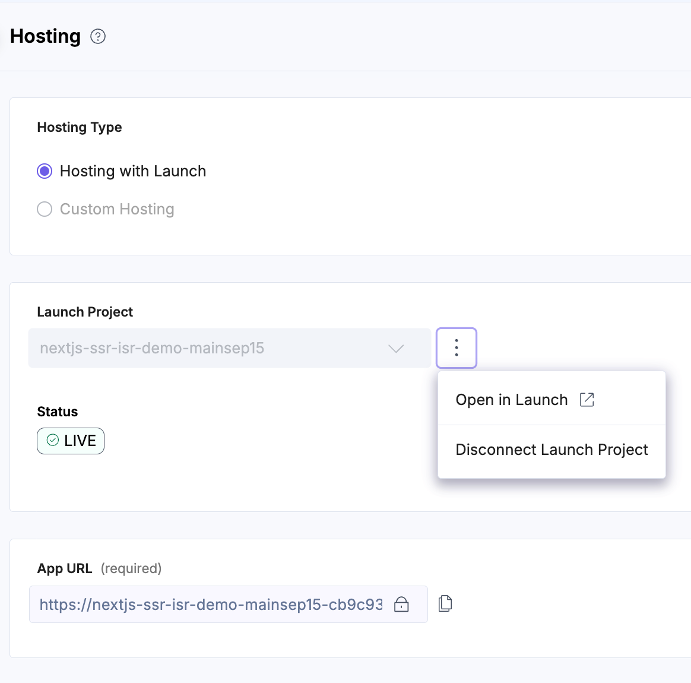Select the Hosting with Launch radio button

(x=45, y=172)
